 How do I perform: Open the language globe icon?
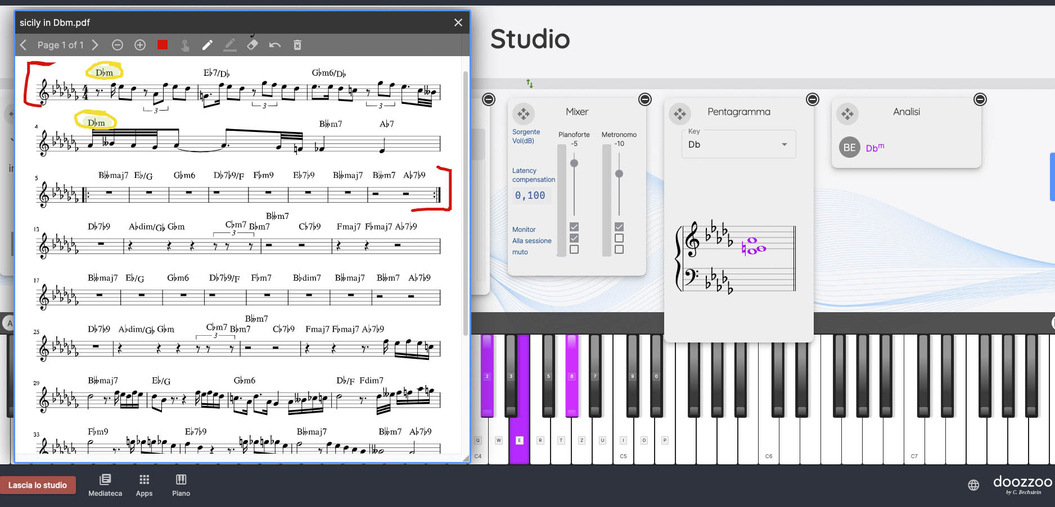973,485
